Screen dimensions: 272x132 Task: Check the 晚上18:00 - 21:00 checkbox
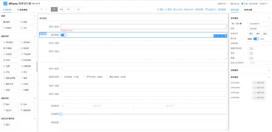coord(108,77)
